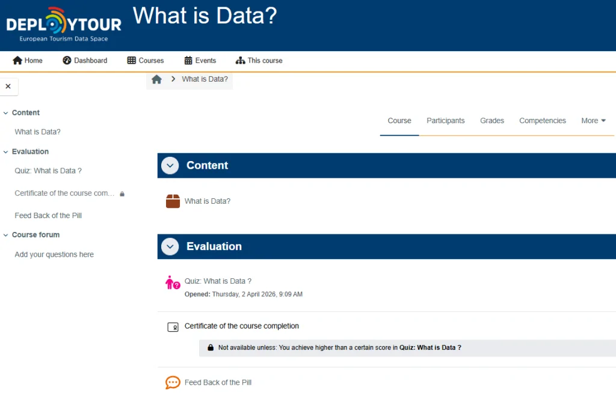Viewport: 616px width, 393px height.
Task: Open the Competencies tab
Action: click(x=542, y=121)
